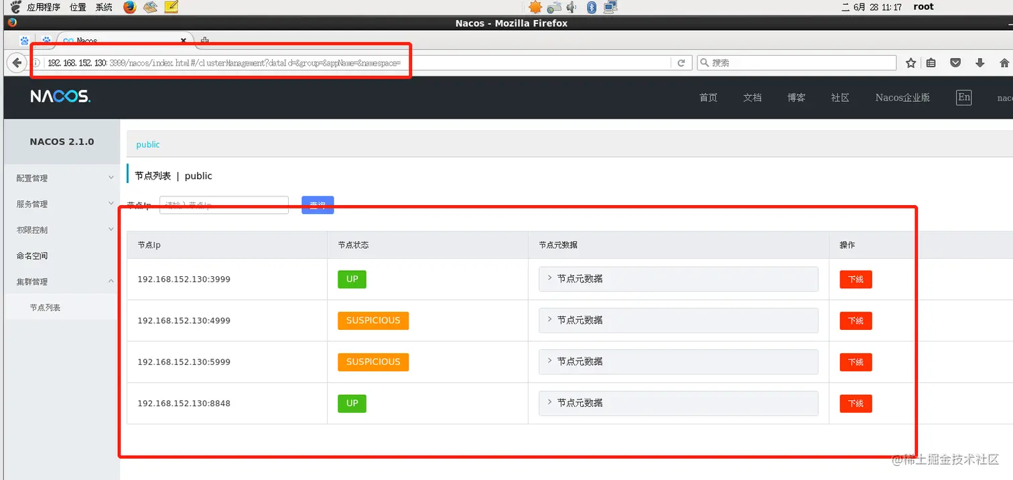Close the Nacos browser tab

[184, 41]
